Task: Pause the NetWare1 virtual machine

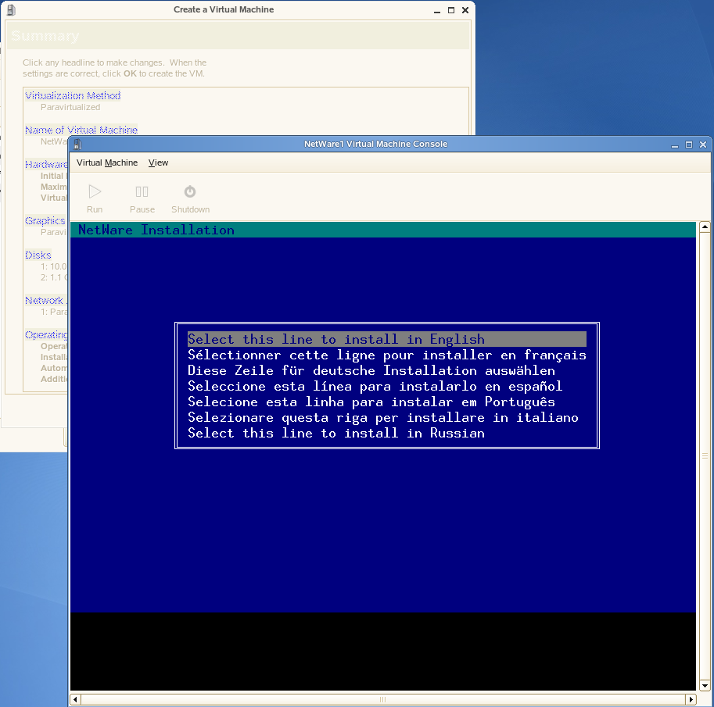Action: coord(142,198)
